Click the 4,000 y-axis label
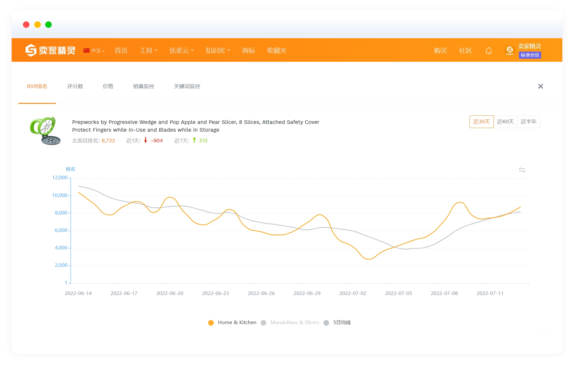 tap(61, 248)
